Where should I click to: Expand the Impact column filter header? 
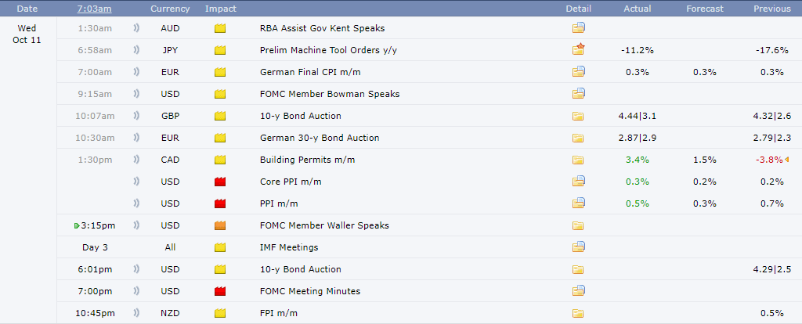point(220,9)
